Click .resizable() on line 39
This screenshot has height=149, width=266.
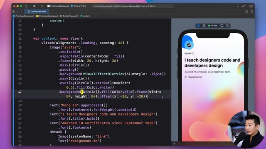click(71, 52)
